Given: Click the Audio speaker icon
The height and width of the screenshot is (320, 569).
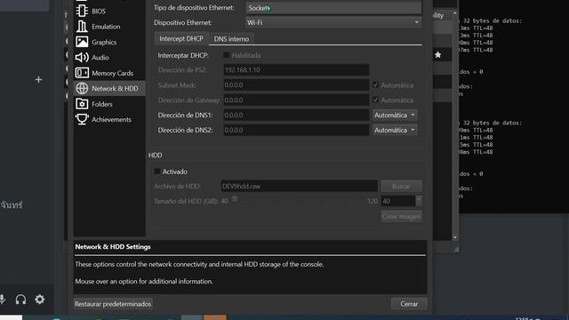Looking at the screenshot, I should point(82,57).
